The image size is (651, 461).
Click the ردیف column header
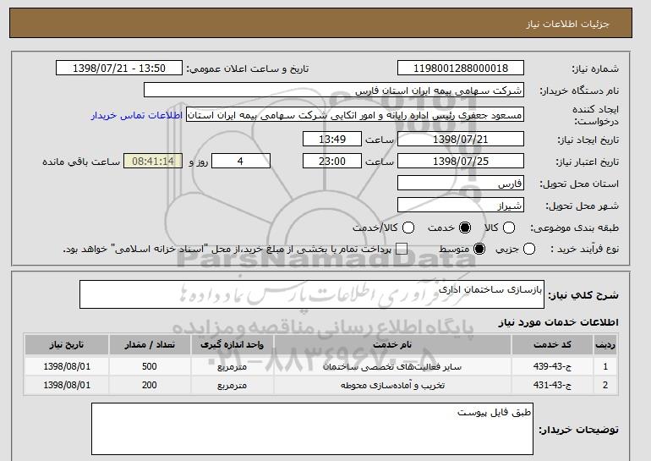pos(605,345)
